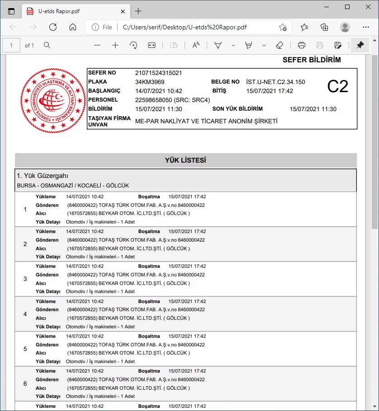Click personel ID 22598658050 (SRC: SRC4)
Screen dimensions: 379x411
(x=172, y=100)
